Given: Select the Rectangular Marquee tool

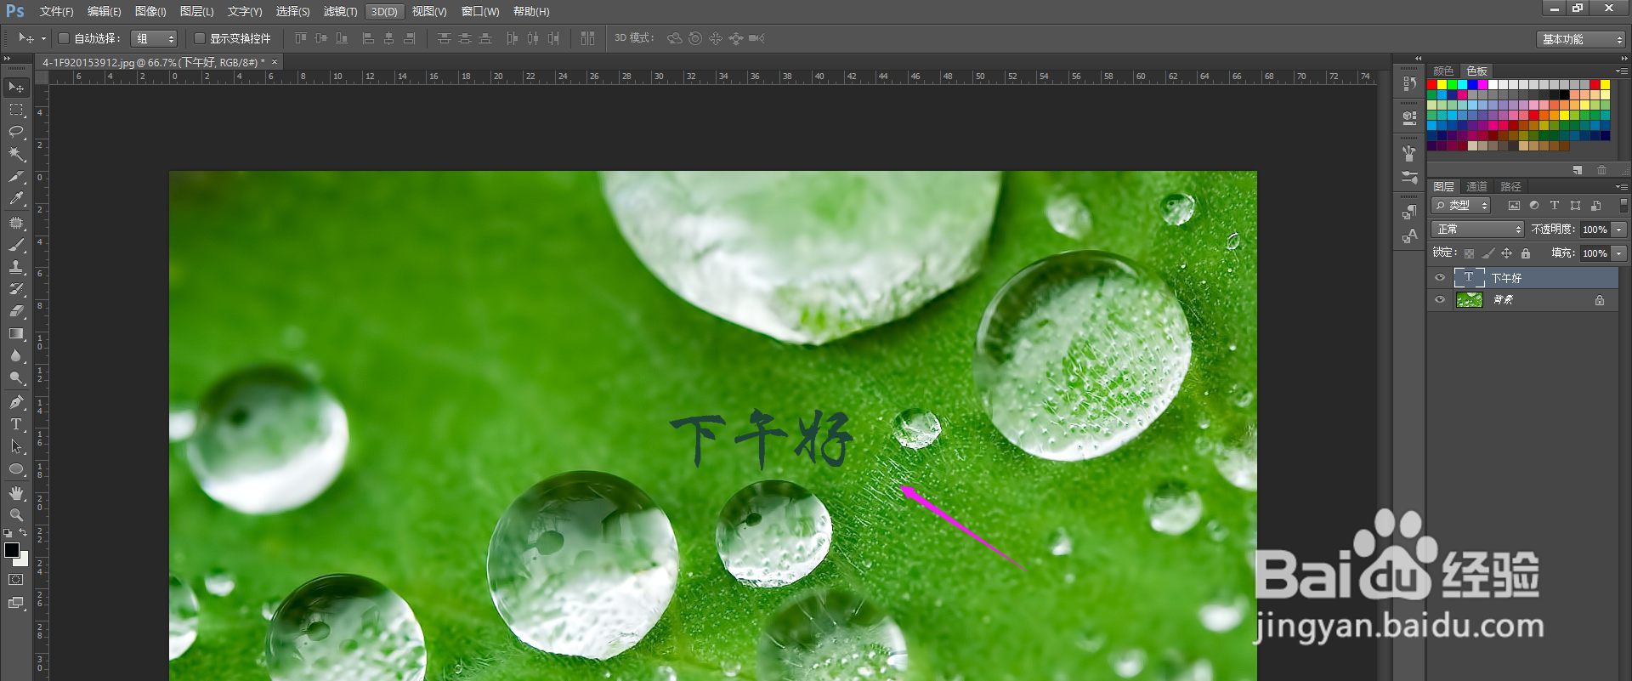Looking at the screenshot, I should [16, 110].
